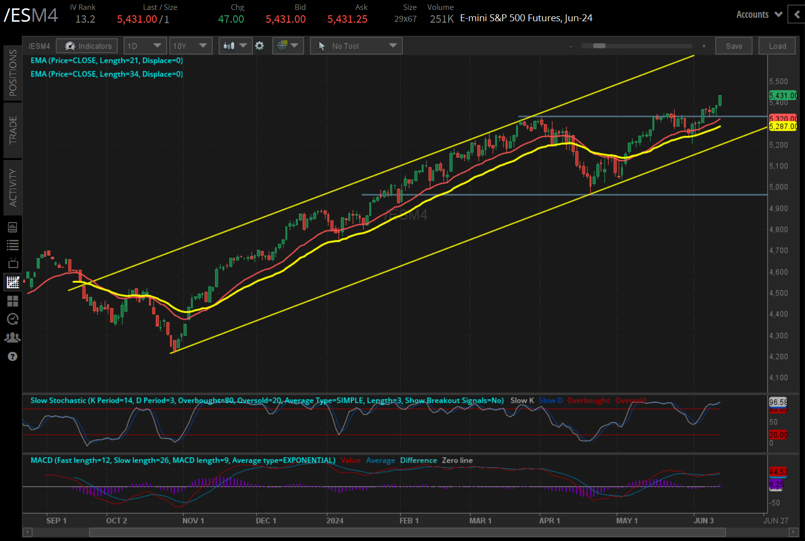Select the active Charts icon in sidebar
This screenshot has width=805, height=541.
pyautogui.click(x=13, y=282)
